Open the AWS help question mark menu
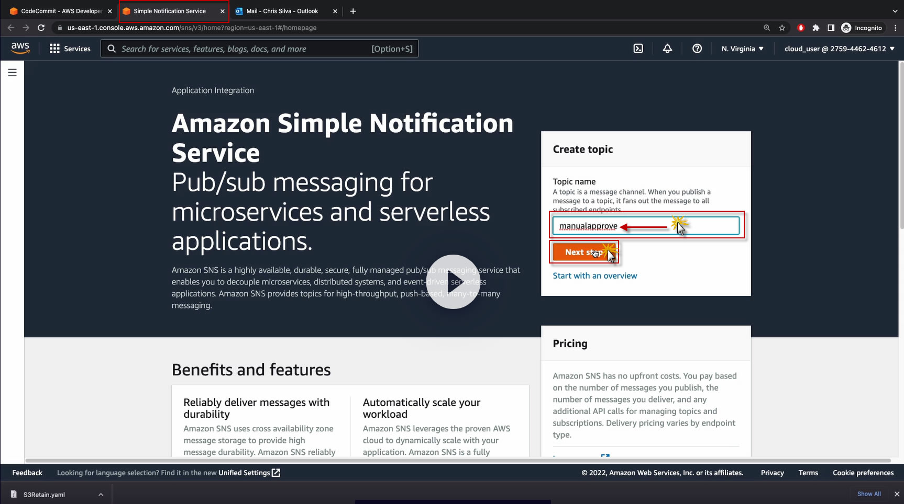904x504 pixels. pos(697,49)
